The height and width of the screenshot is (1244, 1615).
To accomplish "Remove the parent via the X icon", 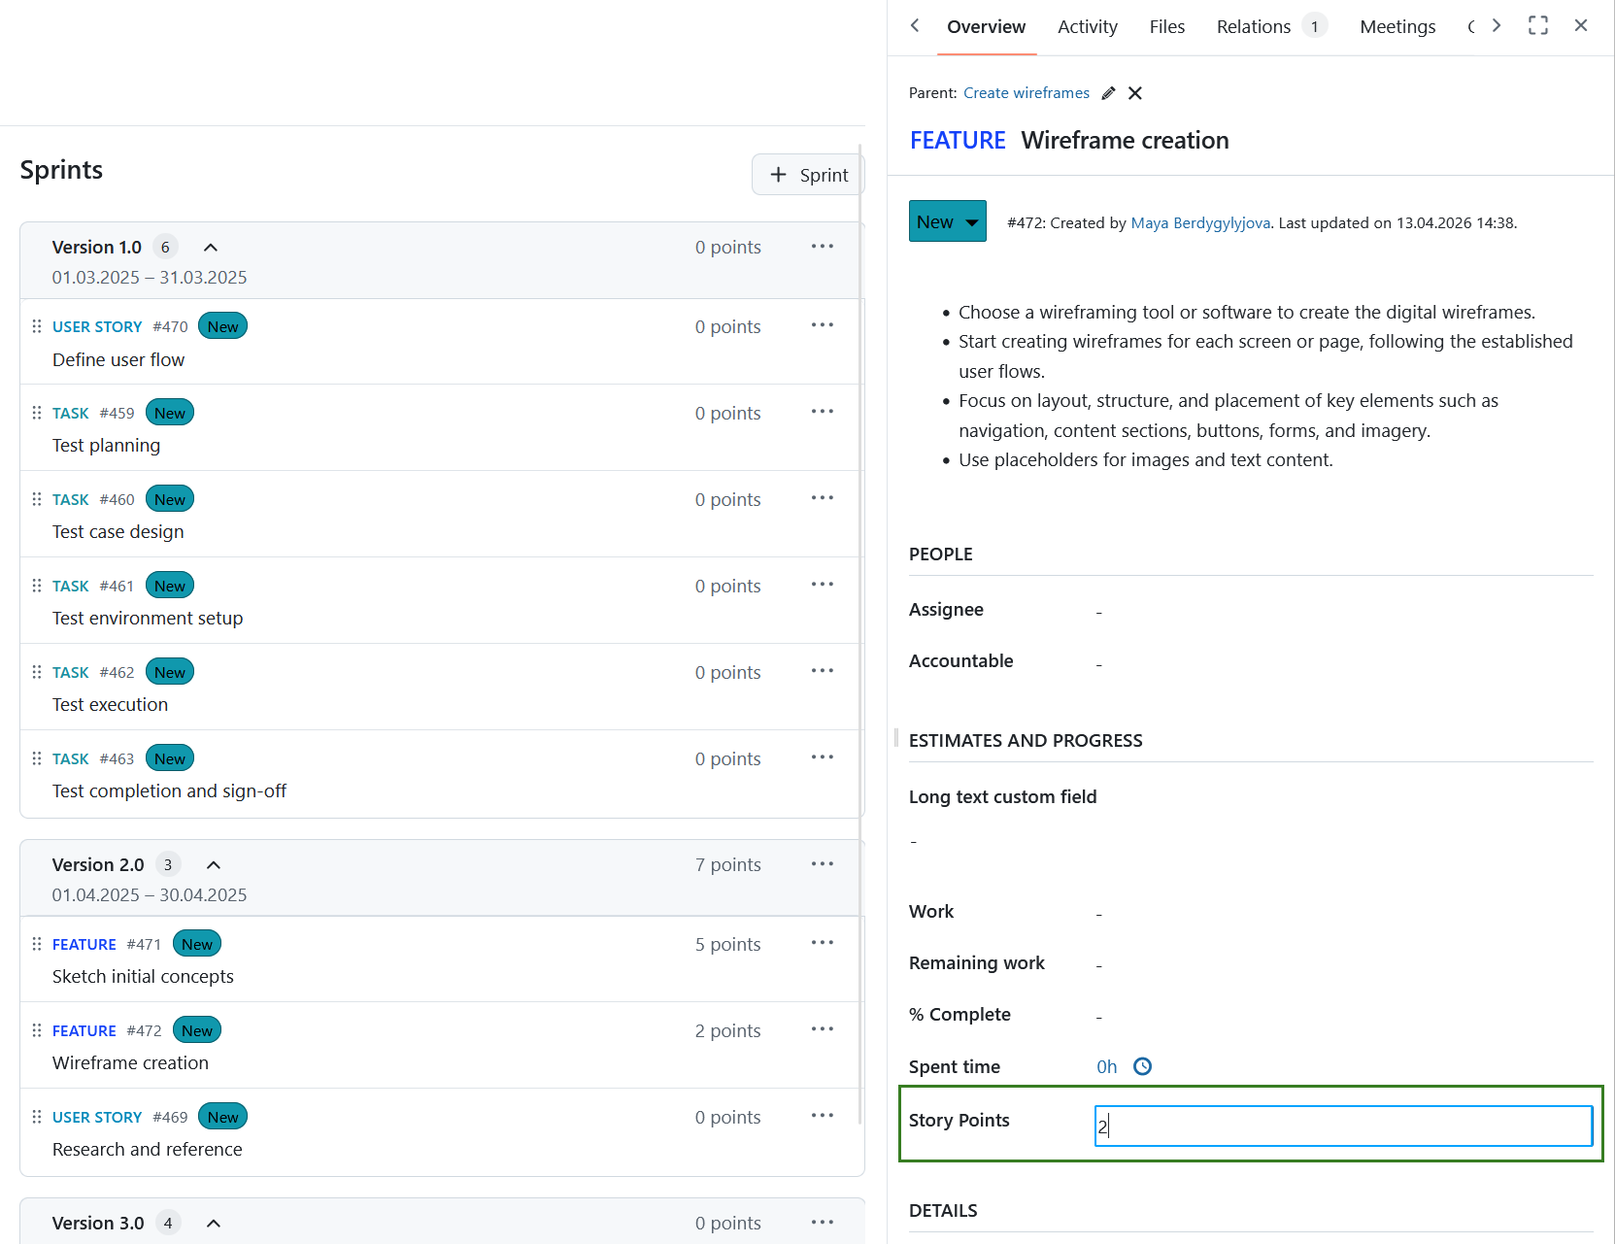I will (1134, 92).
